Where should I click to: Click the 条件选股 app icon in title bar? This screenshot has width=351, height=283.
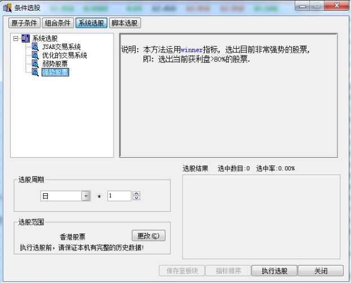point(7,7)
